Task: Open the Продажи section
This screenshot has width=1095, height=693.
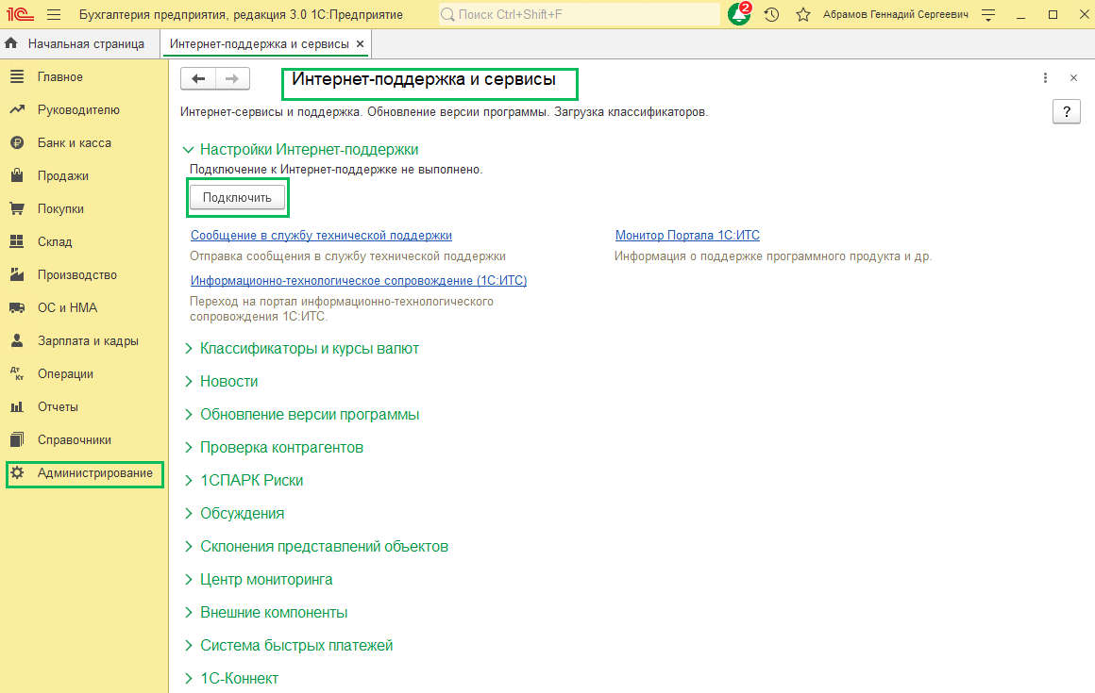Action: [x=63, y=175]
